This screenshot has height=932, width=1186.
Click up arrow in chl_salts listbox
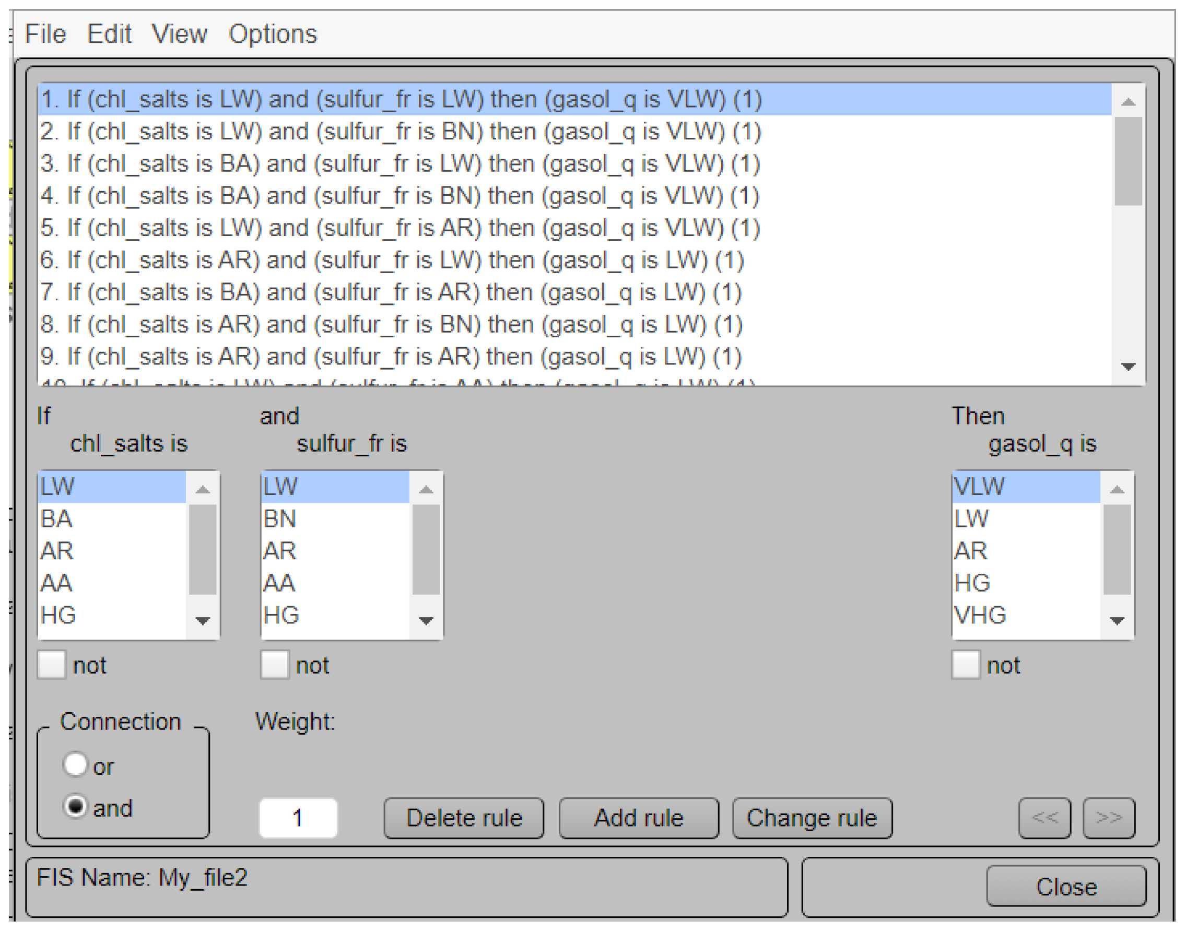(203, 489)
